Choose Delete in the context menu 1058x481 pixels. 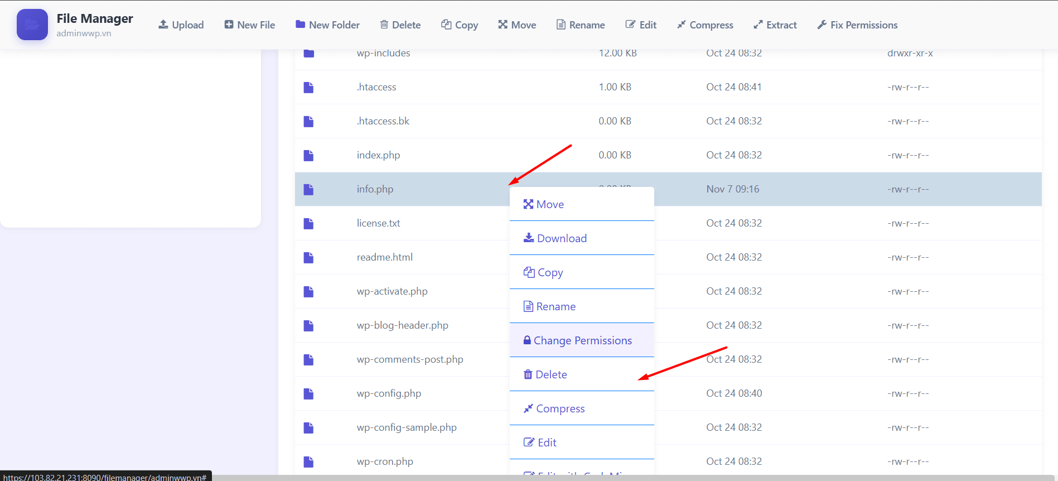[x=545, y=374]
